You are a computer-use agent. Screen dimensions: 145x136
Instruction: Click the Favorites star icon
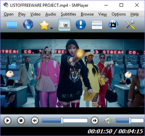44,25
